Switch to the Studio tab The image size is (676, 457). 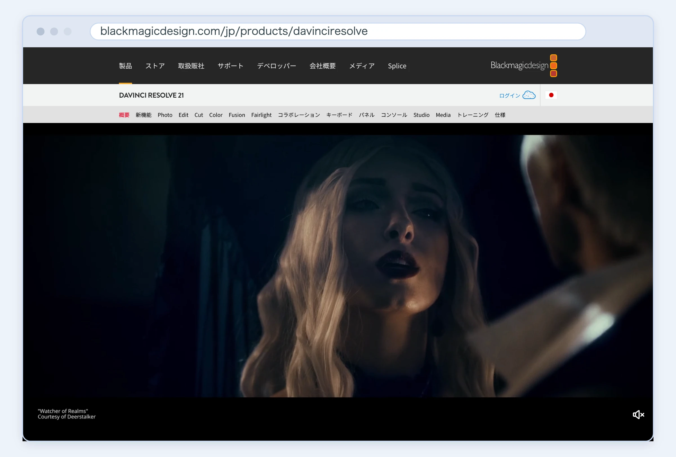click(x=421, y=115)
